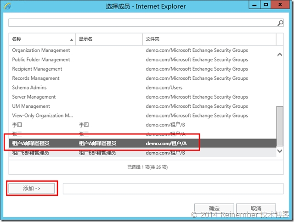Click the scroll down arrow of the list
This screenshot has width=294, height=222.
point(280,151)
